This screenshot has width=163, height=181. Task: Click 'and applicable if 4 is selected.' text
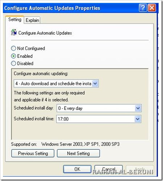(41, 100)
